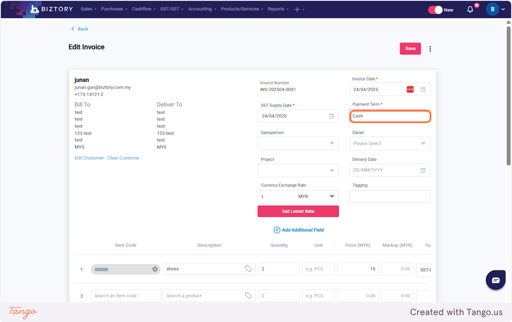512x322 pixels.
Task: Click Clear Customer link
Action: coord(123,158)
